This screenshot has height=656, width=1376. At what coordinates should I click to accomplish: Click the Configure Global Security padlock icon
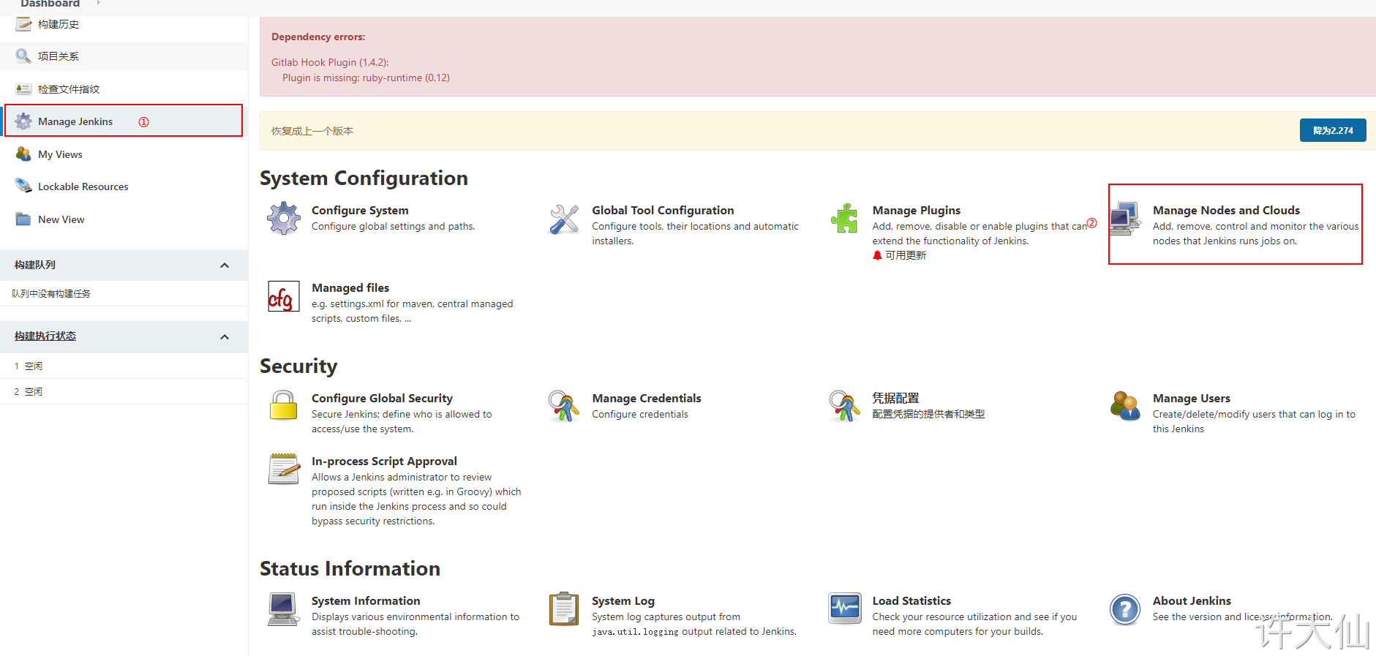pyautogui.click(x=284, y=405)
